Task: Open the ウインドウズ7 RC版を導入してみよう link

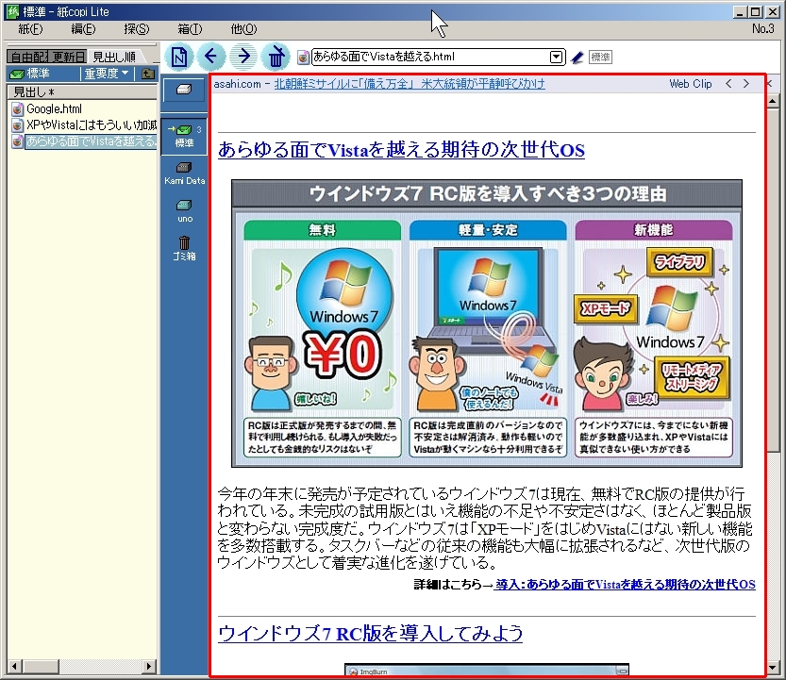Action: [371, 634]
